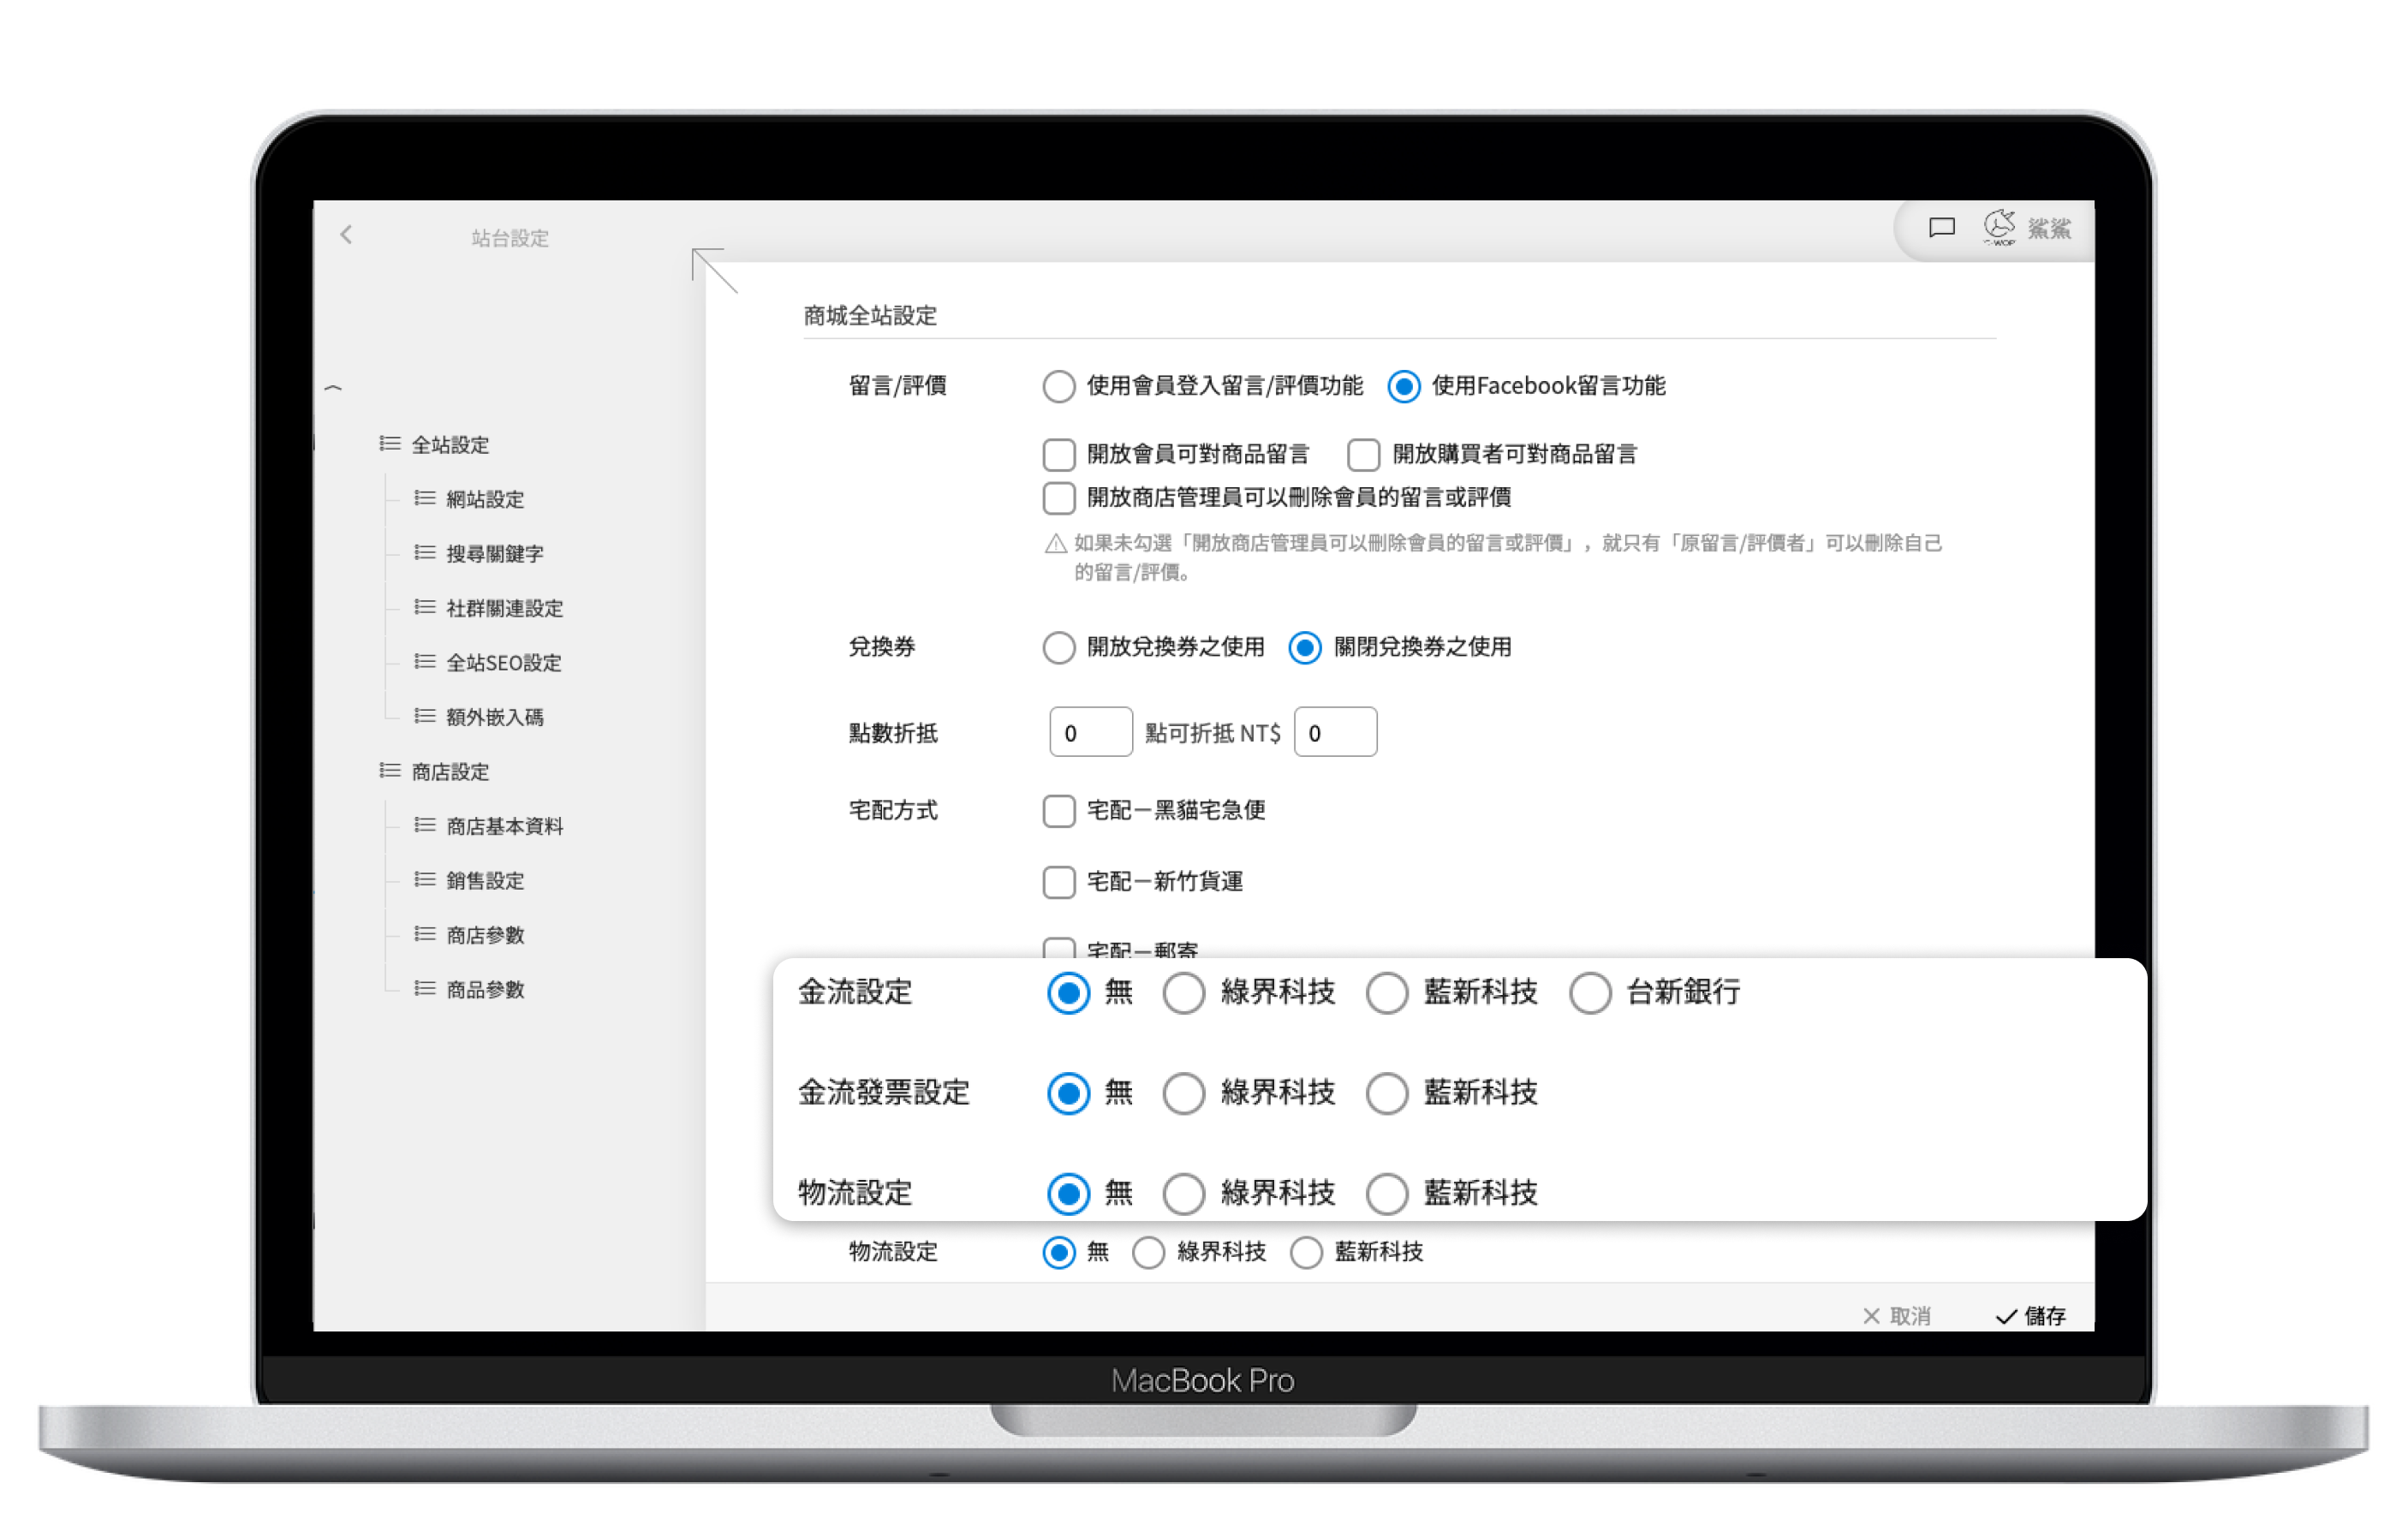Image resolution: width=2408 pixels, height=1531 pixels.
Task: Click the back chevron beside 站台設定
Action: [x=346, y=235]
